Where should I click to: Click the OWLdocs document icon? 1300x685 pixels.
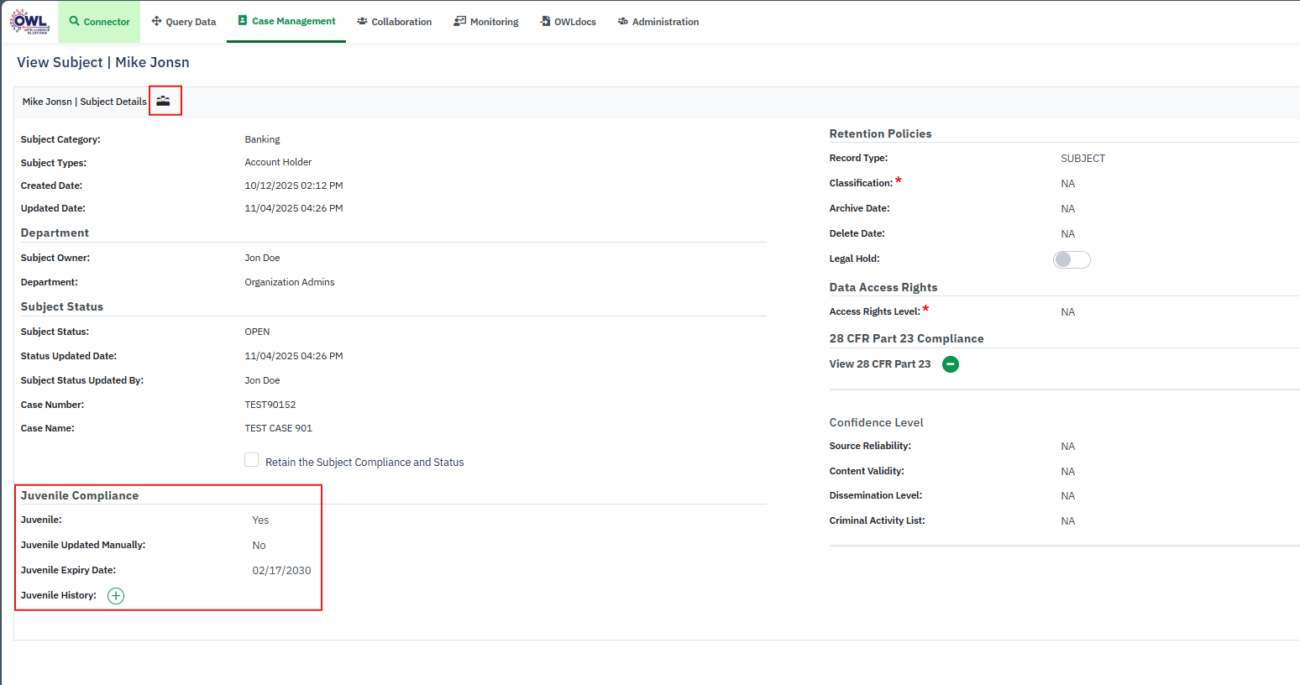click(545, 21)
